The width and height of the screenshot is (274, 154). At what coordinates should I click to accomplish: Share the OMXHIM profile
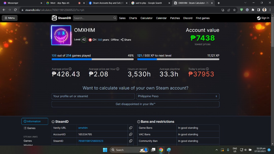pyautogui.click(x=126, y=40)
